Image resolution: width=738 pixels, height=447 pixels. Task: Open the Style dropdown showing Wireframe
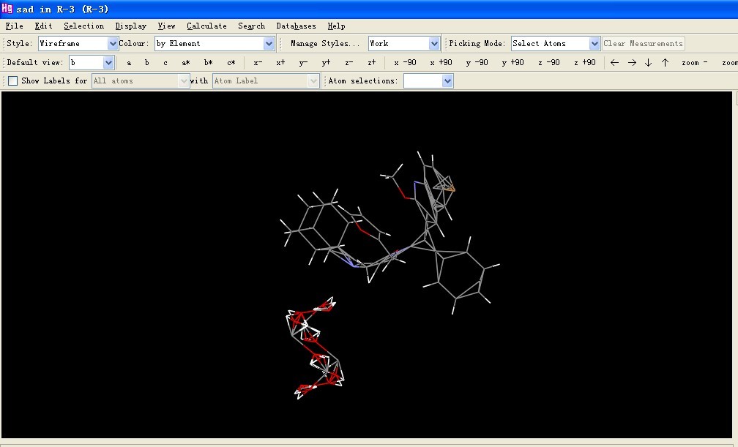coord(113,44)
